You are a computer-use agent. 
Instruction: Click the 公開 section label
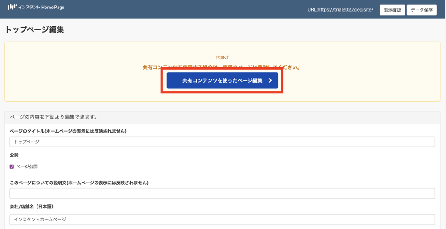(14, 155)
